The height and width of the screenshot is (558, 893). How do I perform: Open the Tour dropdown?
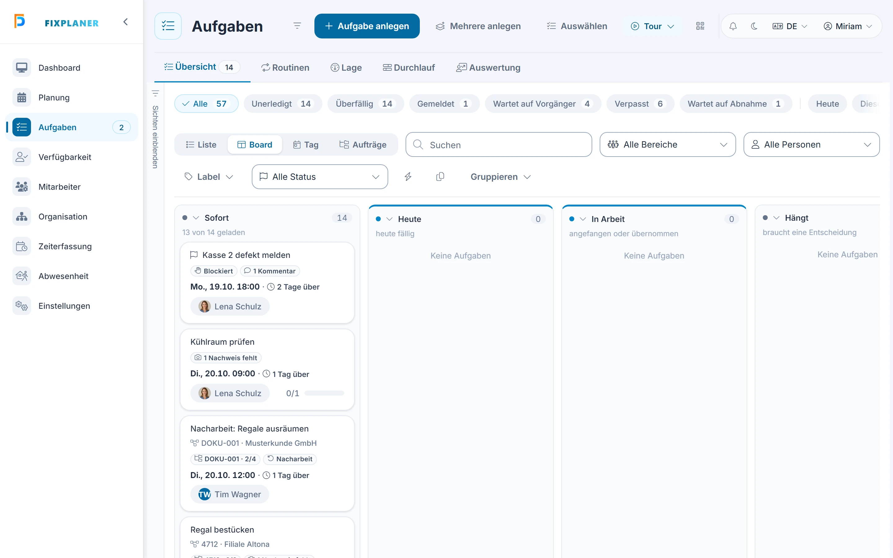tap(652, 26)
